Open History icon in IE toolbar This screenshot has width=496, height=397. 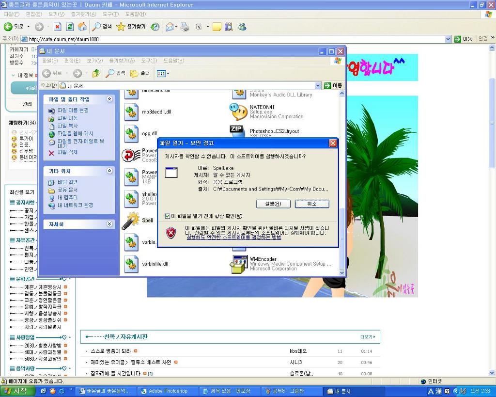click(155, 27)
